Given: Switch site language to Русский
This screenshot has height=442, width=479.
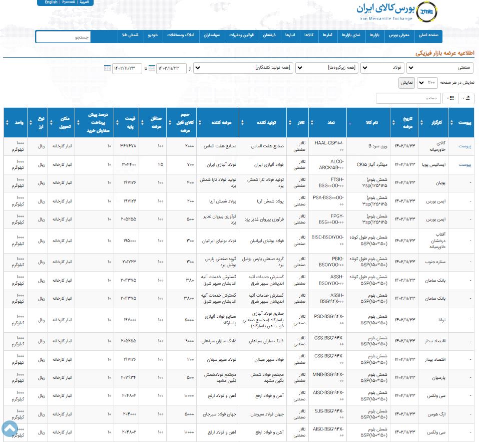Looking at the screenshot, I should (x=69, y=2).
